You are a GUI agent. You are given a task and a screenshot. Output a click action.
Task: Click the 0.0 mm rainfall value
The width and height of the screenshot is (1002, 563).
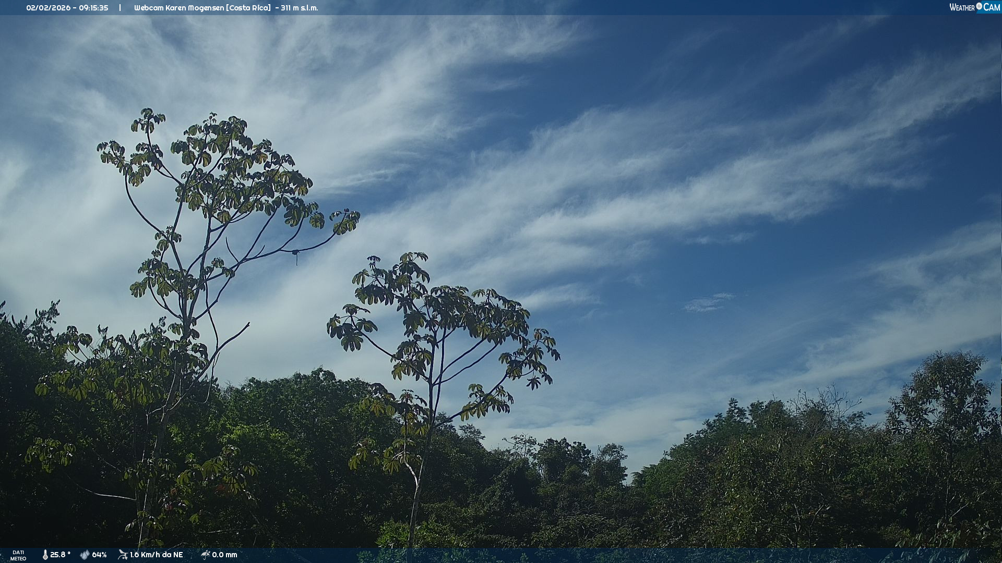click(224, 555)
